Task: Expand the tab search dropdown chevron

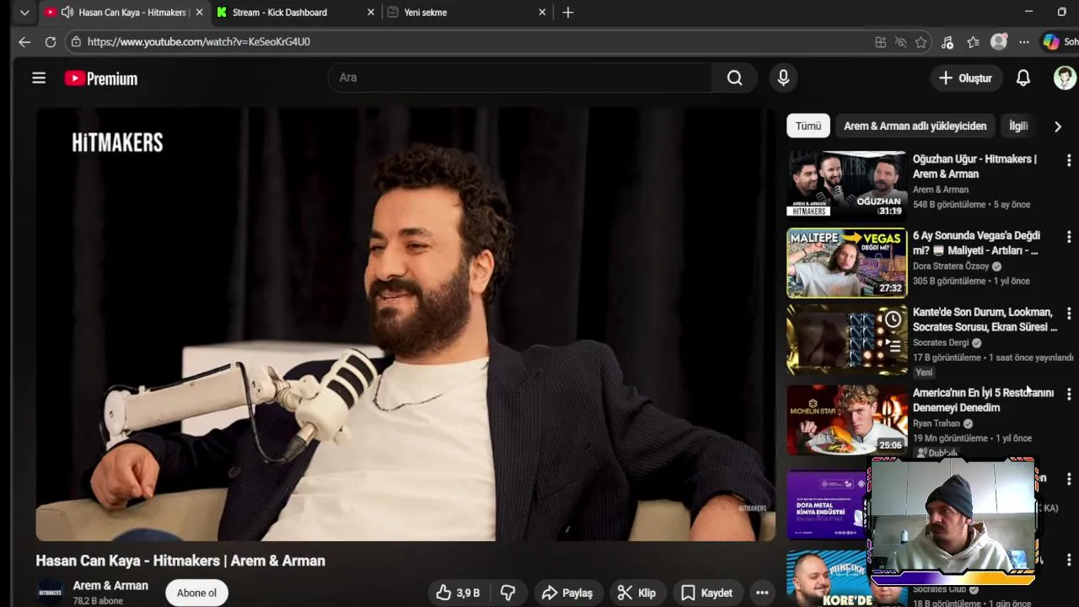Action: pos(24,13)
